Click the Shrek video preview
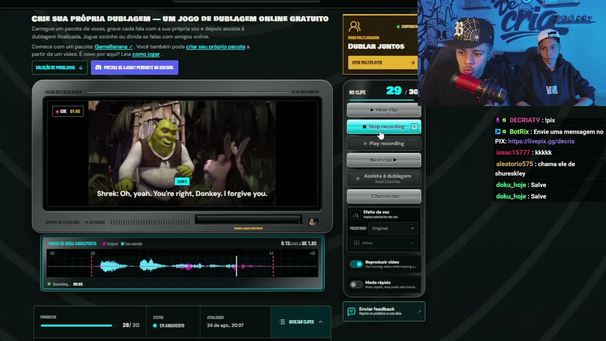This screenshot has height=341, width=606. 182,153
